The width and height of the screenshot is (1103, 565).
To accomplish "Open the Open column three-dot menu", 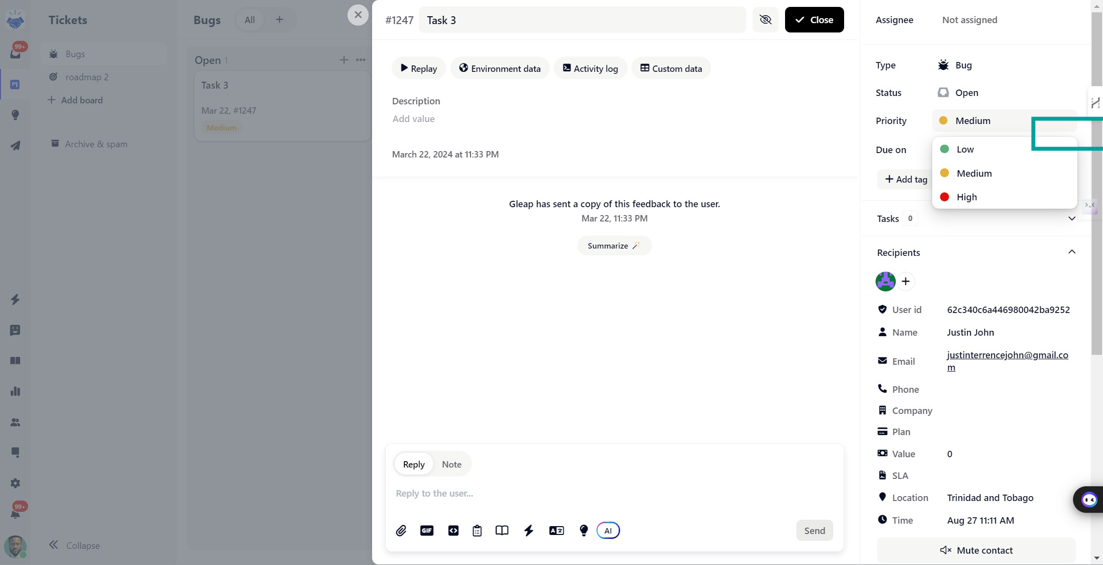I will click(x=361, y=60).
